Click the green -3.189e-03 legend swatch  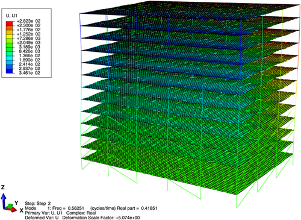point(9,45)
